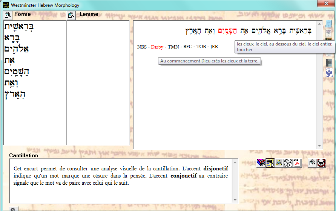
Task: Open the stacked books icon
Action: point(261,163)
